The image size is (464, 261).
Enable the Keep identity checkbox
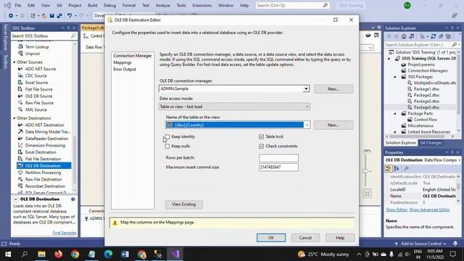point(167,137)
